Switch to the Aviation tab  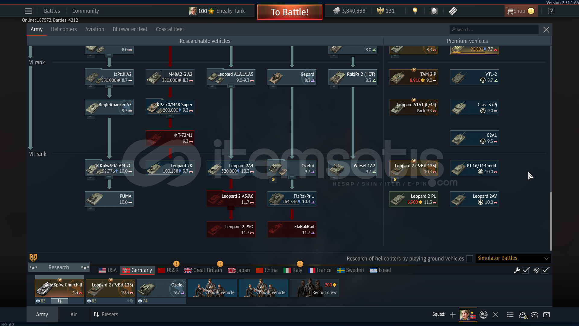tap(95, 29)
